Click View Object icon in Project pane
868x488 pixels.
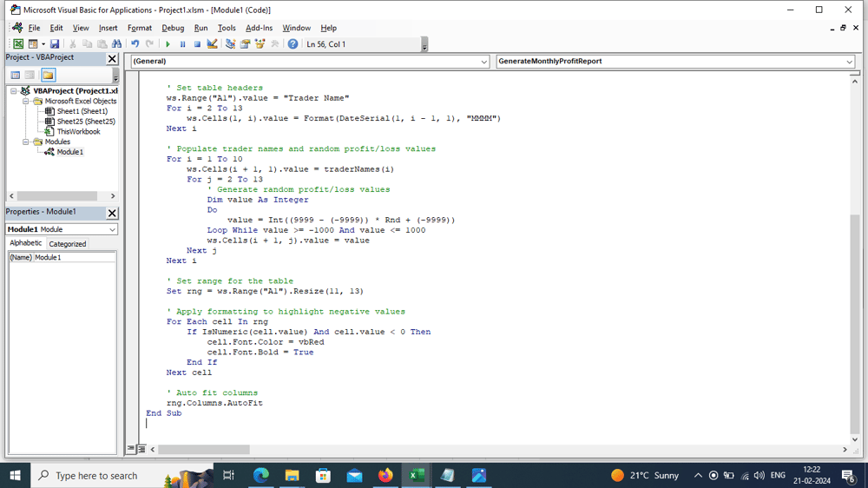(x=30, y=75)
